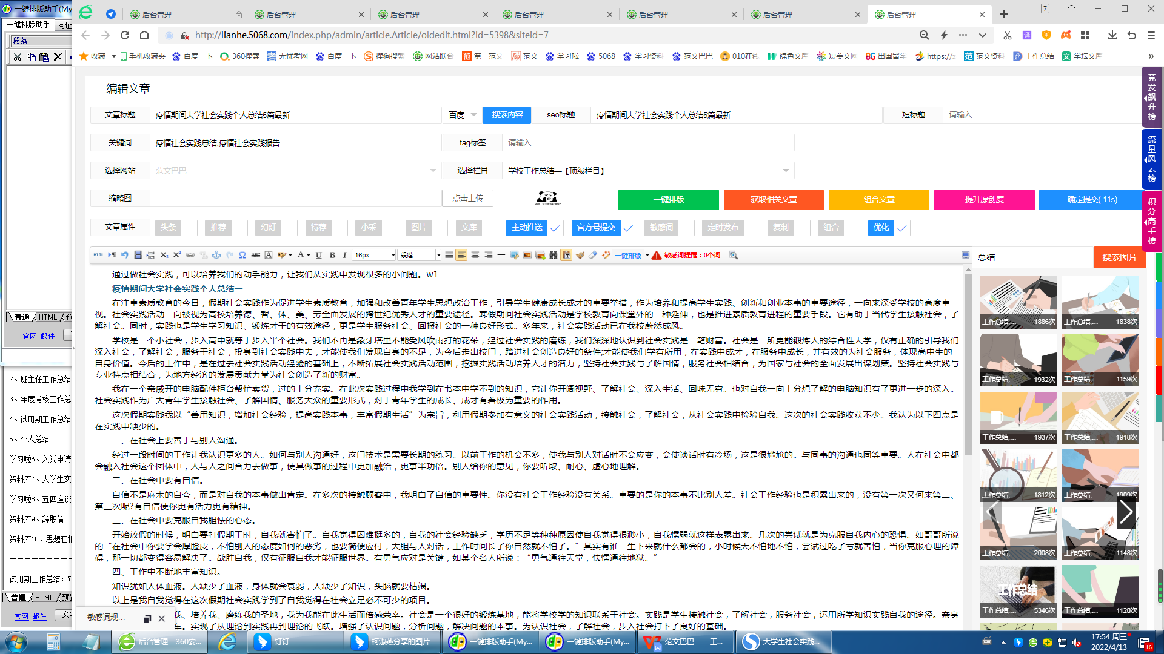Click the 提升原创度 button
This screenshot has width=1164, height=654.
984,199
